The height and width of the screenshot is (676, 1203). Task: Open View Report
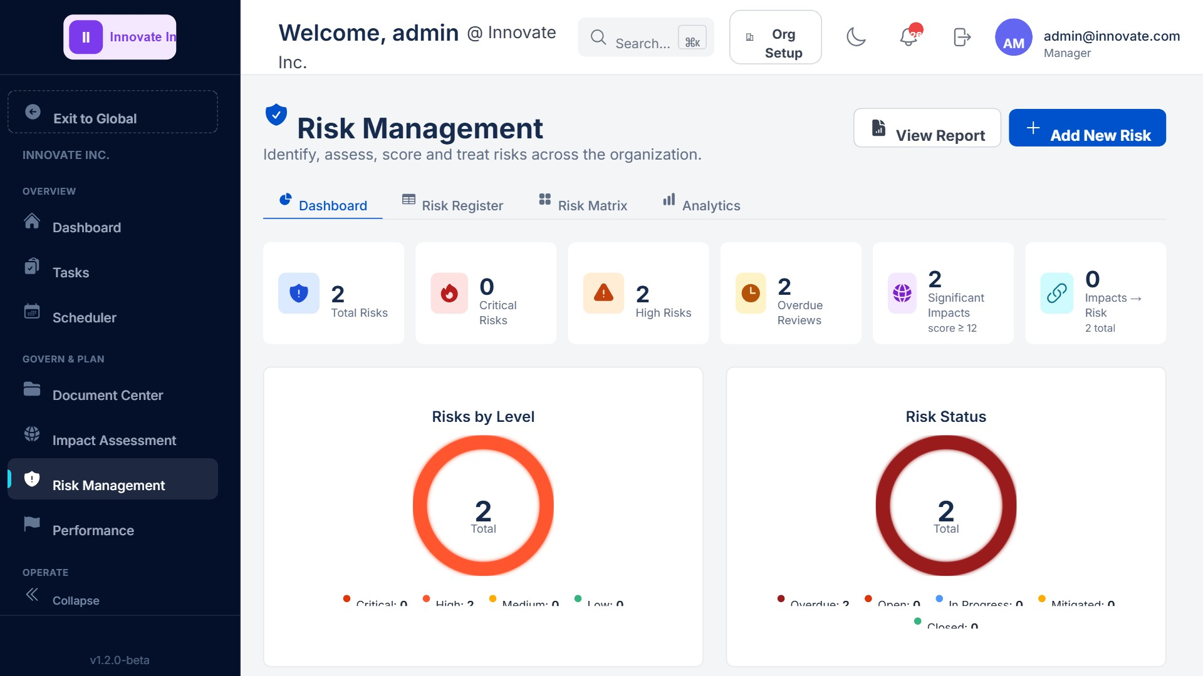tap(927, 128)
